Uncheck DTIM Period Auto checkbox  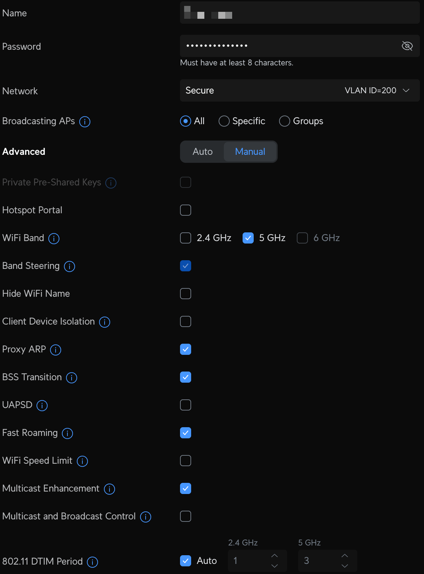pyautogui.click(x=186, y=561)
